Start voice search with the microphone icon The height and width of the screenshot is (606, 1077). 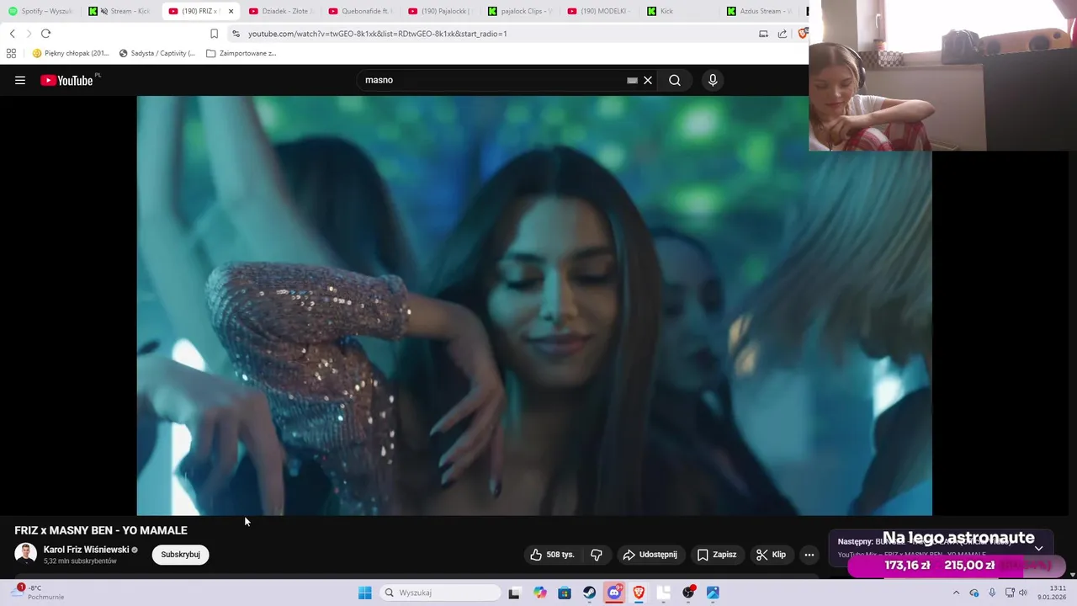click(x=713, y=80)
